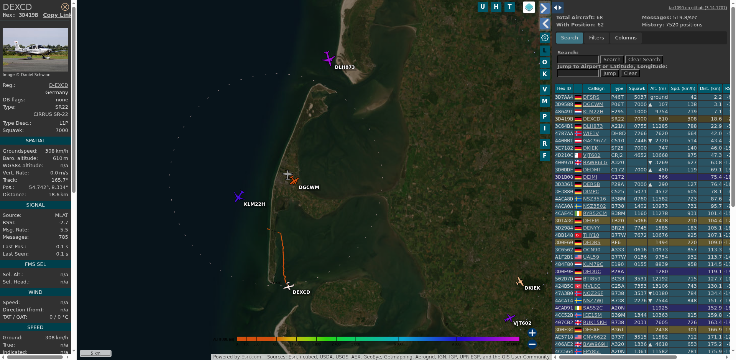Sort table by Callsign column
The height and width of the screenshot is (360, 736).
pyautogui.click(x=596, y=88)
